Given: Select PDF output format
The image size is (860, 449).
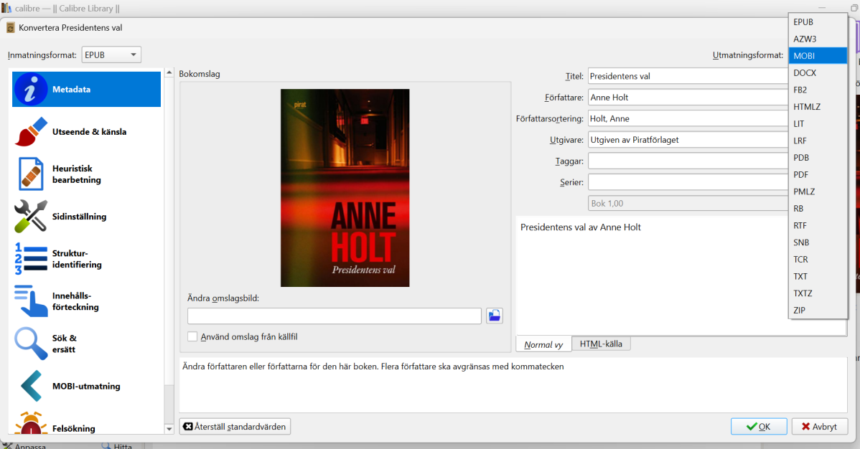Looking at the screenshot, I should (x=818, y=175).
